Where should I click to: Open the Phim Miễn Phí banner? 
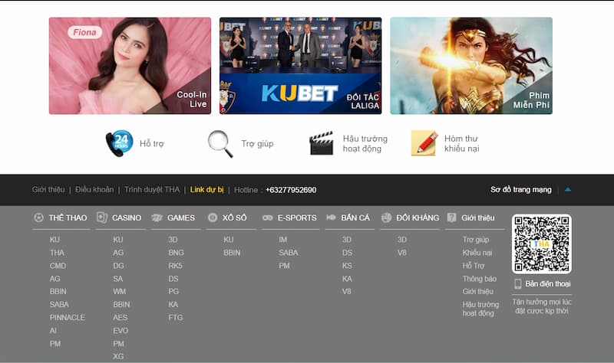coord(470,66)
